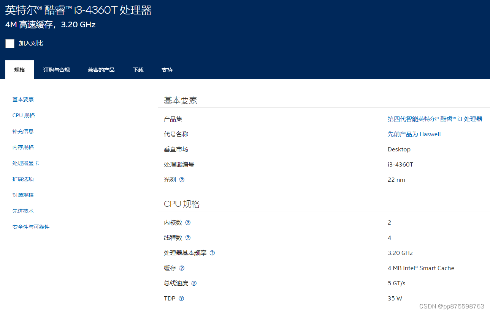
Task: Click the 22 nm value
Action: [396, 180]
